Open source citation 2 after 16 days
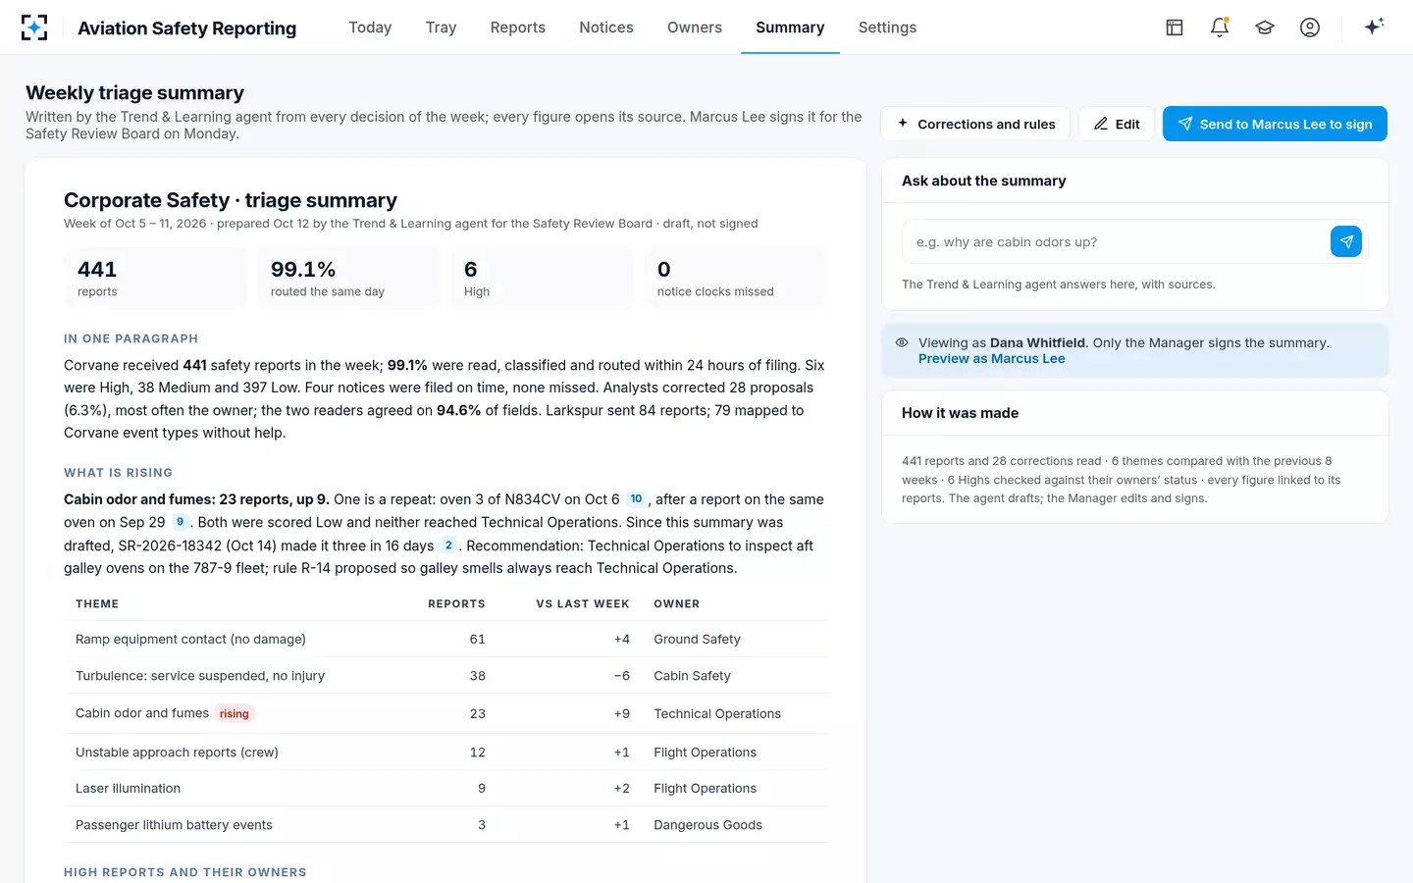Viewport: 1413px width, 883px height. coord(448,545)
